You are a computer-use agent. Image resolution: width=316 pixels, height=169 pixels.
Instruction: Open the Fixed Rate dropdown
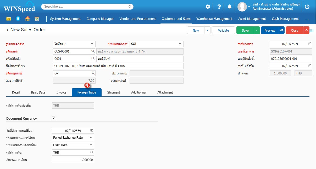click(91, 145)
